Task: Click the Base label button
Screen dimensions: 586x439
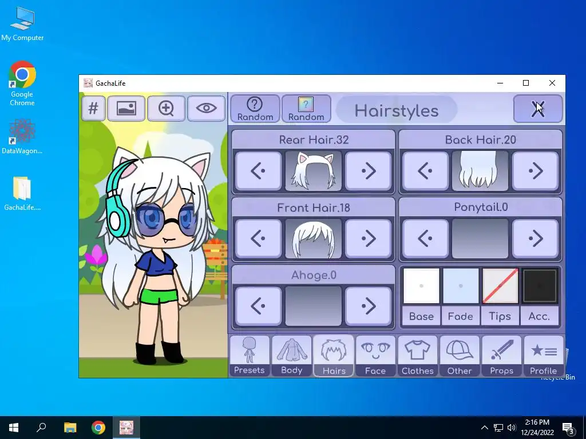Action: click(421, 316)
